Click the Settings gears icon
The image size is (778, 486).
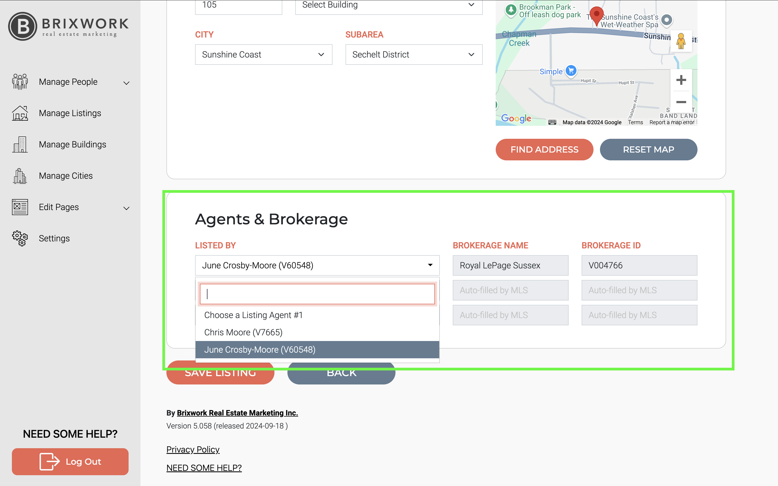click(x=20, y=238)
